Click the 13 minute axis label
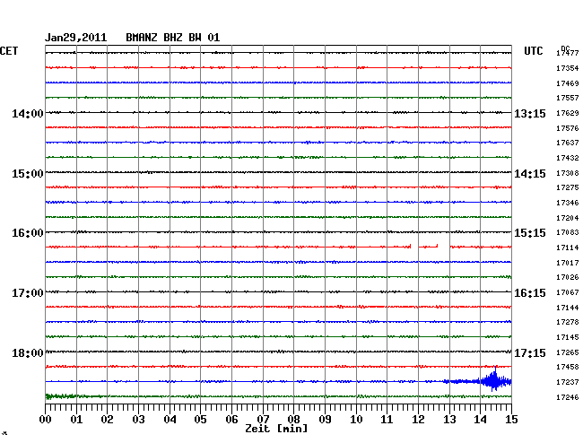Screen dimensions: 583x443 (x=449, y=420)
